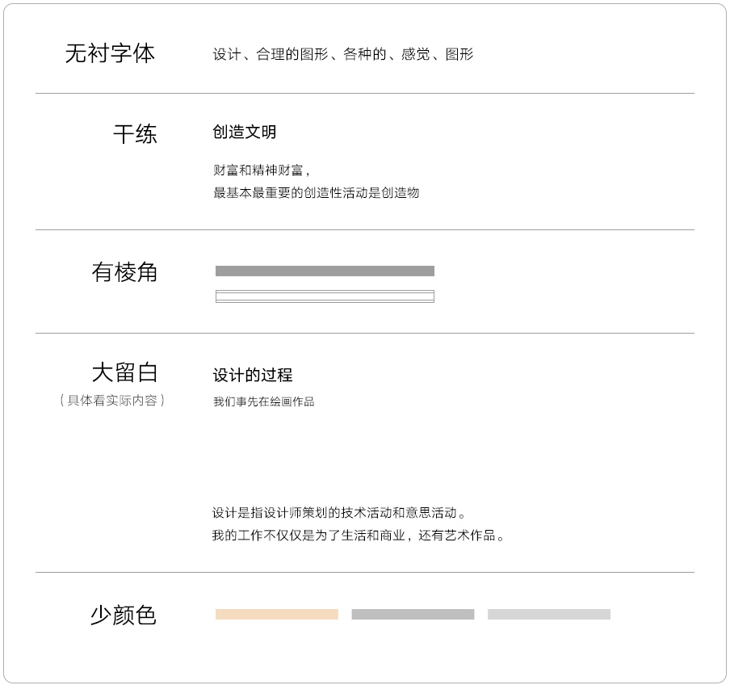Click the 我们事先在绘画作品 caption
This screenshot has width=730, height=685.
[264, 401]
